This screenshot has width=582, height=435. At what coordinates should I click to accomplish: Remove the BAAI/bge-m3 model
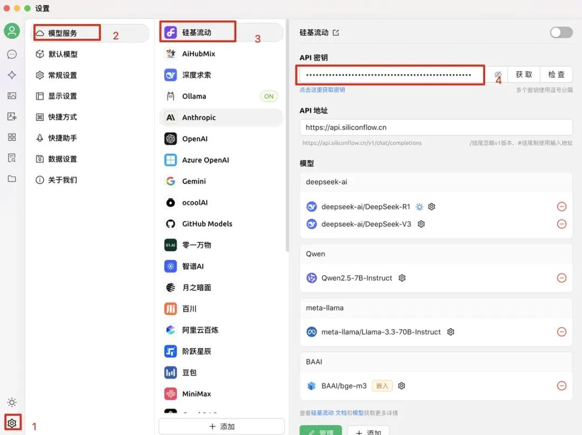click(562, 385)
